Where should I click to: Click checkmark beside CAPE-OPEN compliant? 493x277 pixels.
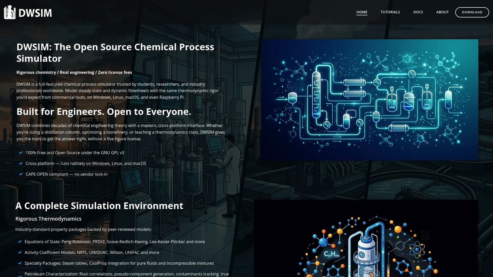click(x=21, y=174)
